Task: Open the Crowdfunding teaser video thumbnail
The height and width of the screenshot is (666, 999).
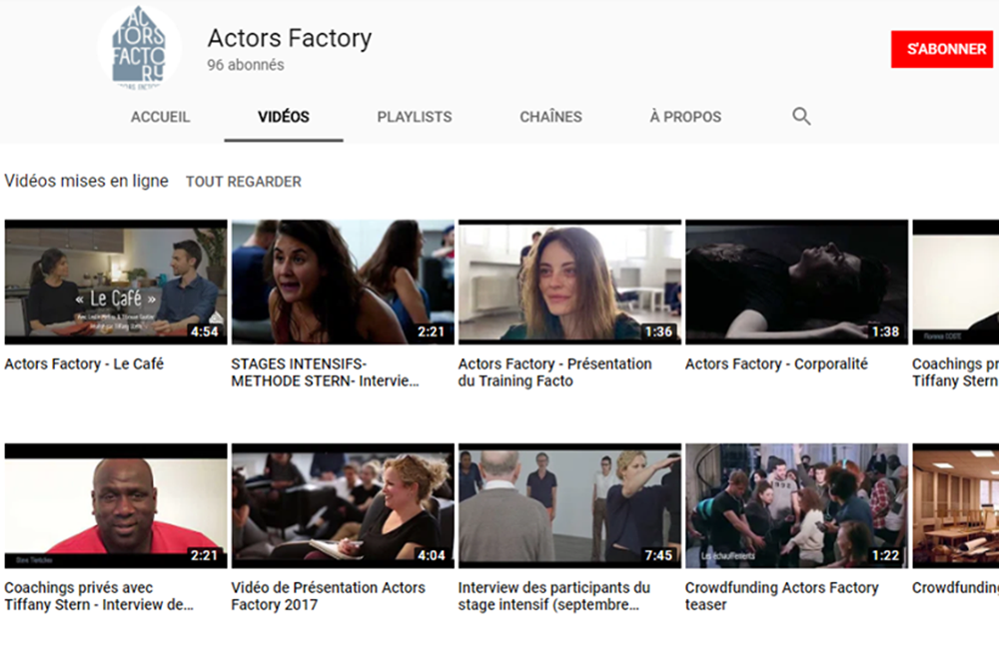Action: pyautogui.click(x=796, y=505)
